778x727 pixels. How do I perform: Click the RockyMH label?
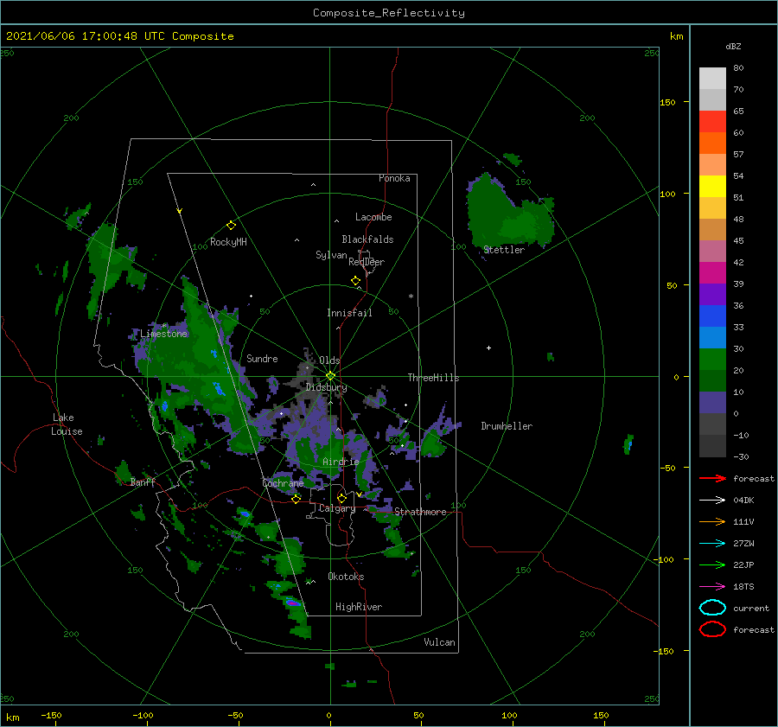[x=228, y=242]
